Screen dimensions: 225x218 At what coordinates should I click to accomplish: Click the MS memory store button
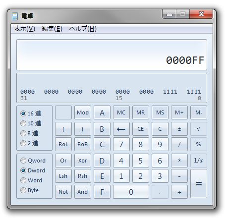(x=160, y=112)
